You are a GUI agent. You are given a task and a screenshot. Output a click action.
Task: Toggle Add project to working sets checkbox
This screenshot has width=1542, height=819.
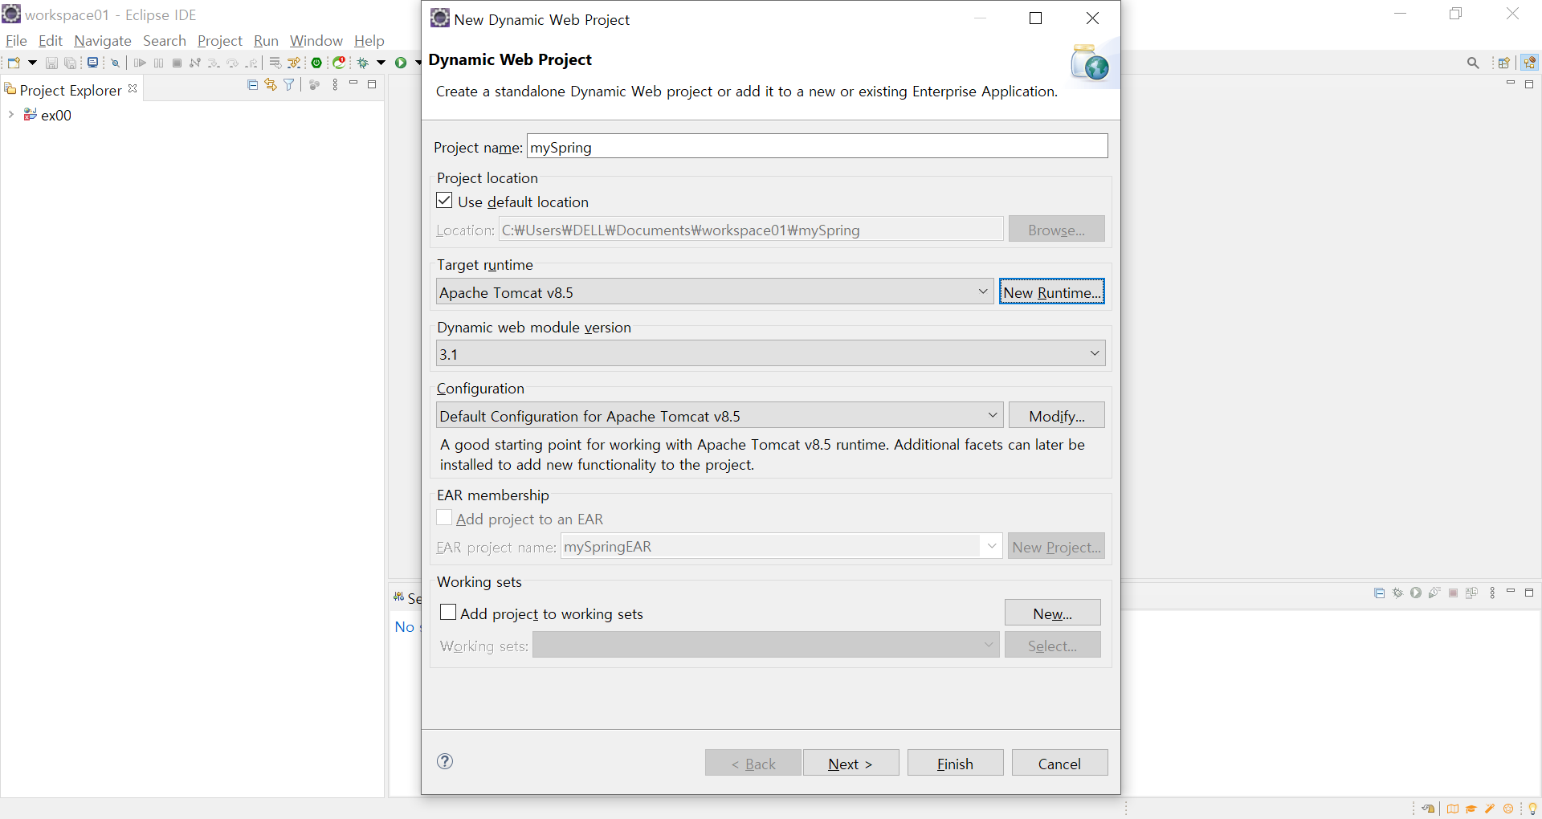[x=448, y=613]
